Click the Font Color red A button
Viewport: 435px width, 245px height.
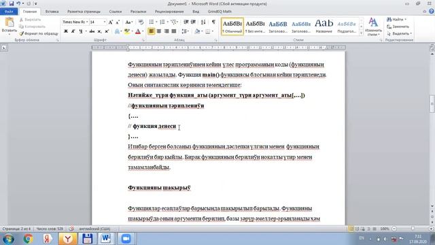[x=138, y=31]
